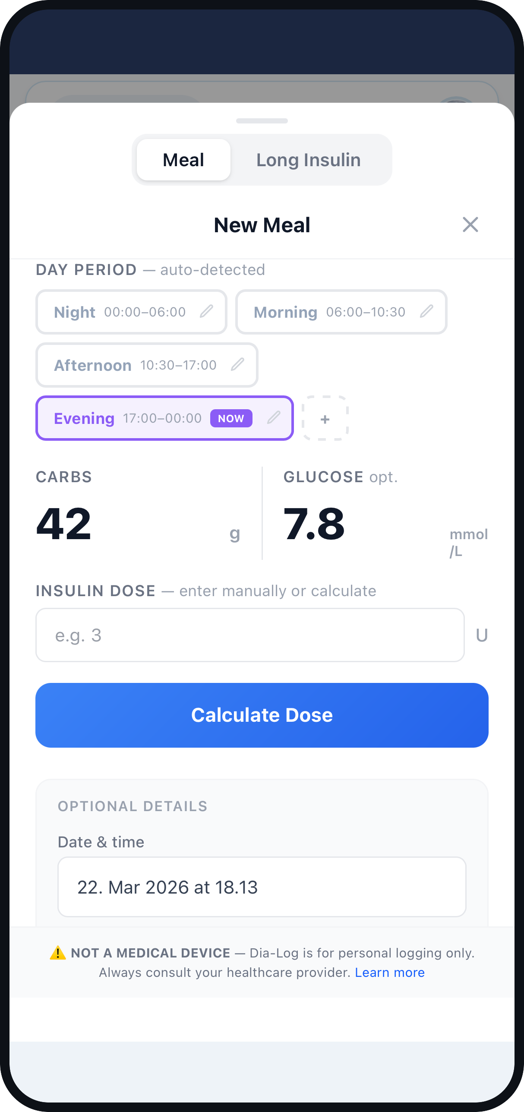Open the Learn more link
This screenshot has width=524, height=1112.
point(389,973)
